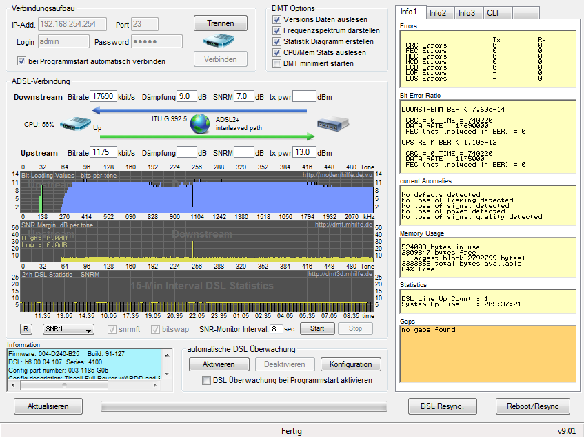Screen dimensions: 584x438
Task: Click the DSLAM switch icon at right
Action: click(x=333, y=123)
